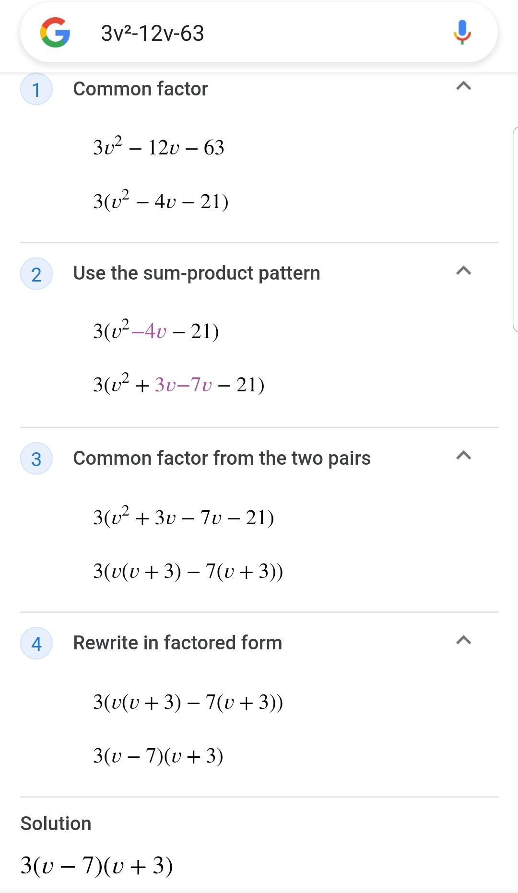Collapse Common factor from two pairs step
The width and height of the screenshot is (518, 893).
463,456
